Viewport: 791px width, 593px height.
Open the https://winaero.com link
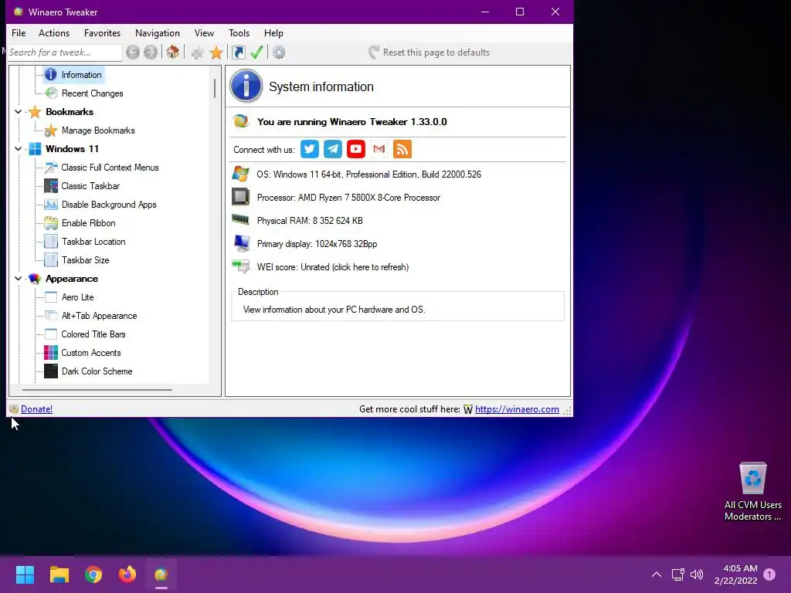click(517, 409)
